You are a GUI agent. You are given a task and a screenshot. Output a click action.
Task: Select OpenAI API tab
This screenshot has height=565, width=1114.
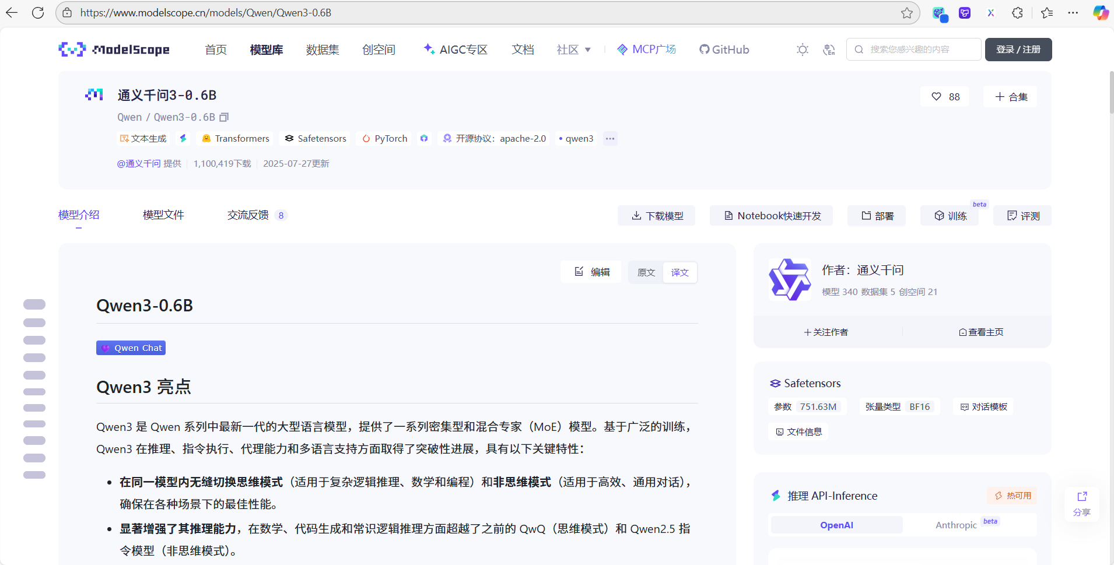[x=836, y=525]
